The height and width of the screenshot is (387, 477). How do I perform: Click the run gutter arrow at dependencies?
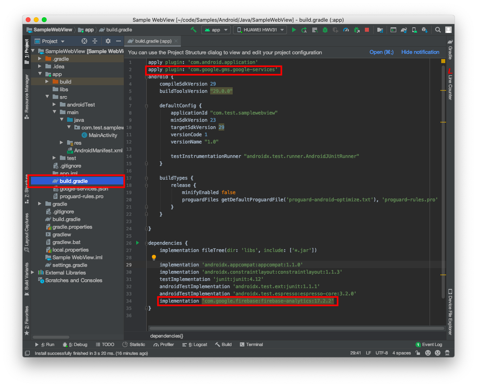point(137,243)
